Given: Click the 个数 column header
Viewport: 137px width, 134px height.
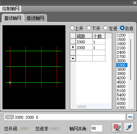Looking at the screenshot, I should (99, 36).
